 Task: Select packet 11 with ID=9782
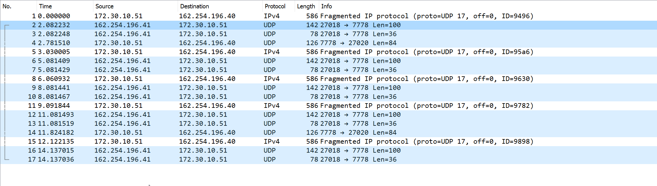(x=328, y=106)
